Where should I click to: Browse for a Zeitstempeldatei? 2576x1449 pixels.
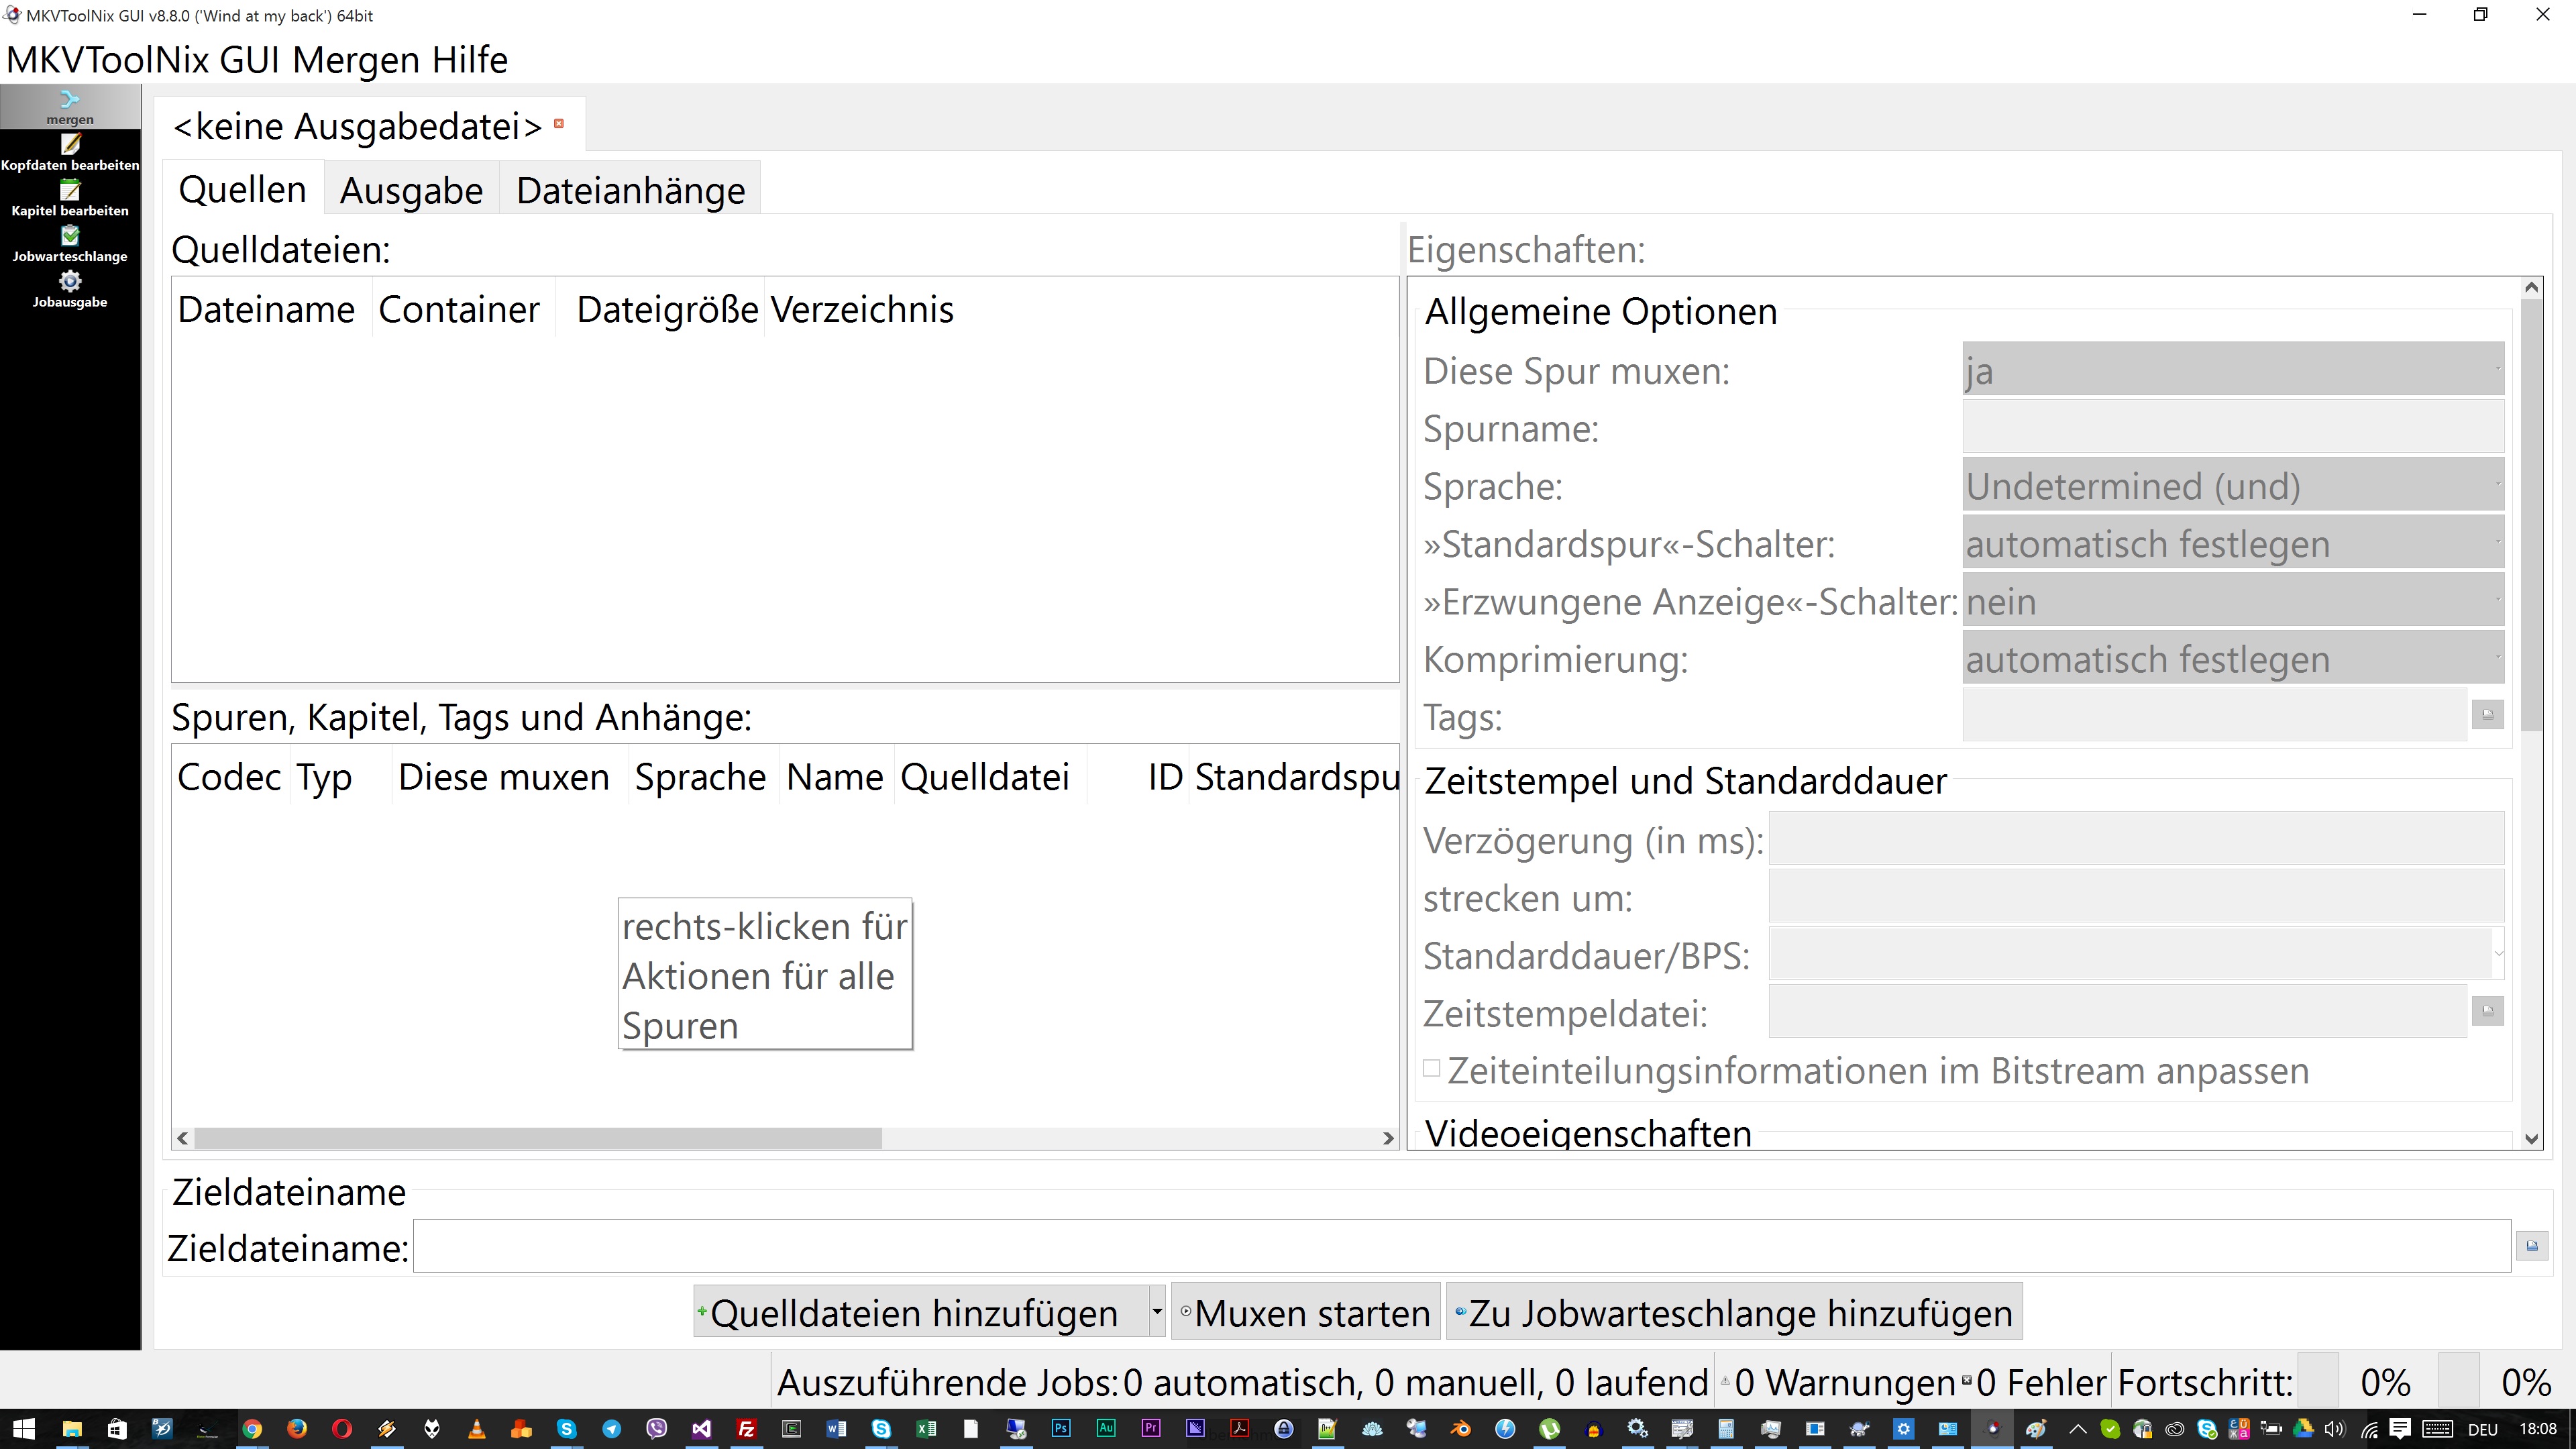click(x=2488, y=1011)
